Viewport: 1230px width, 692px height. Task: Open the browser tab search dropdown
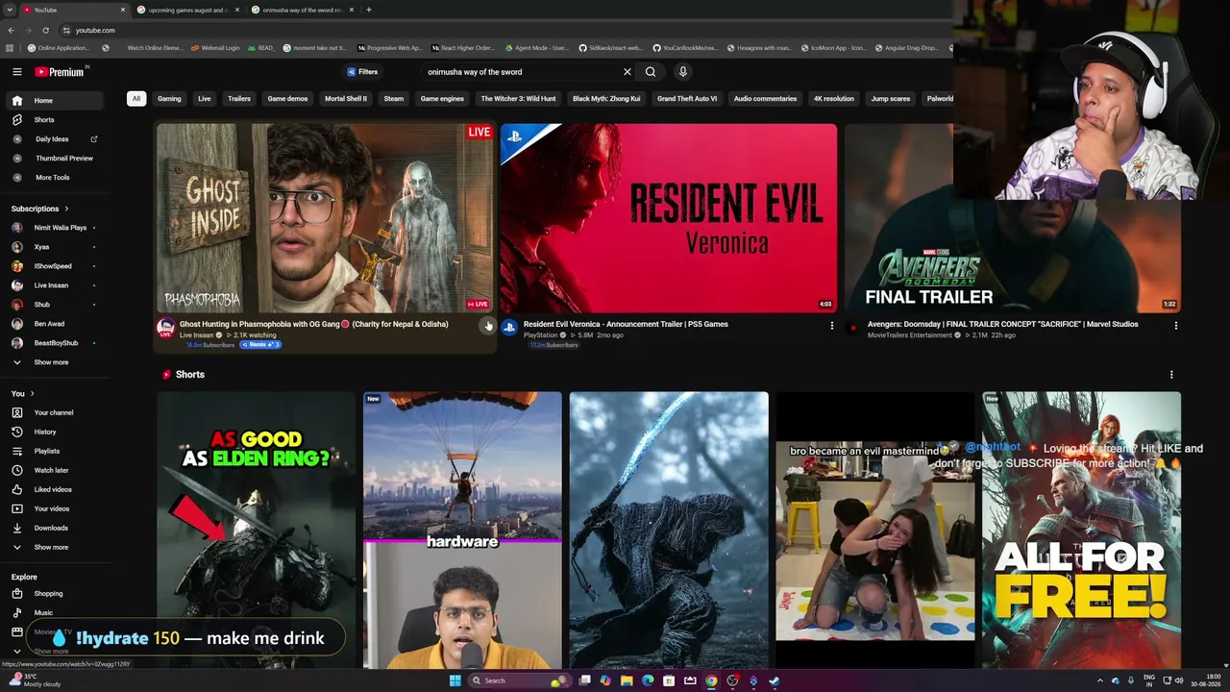pos(10,10)
